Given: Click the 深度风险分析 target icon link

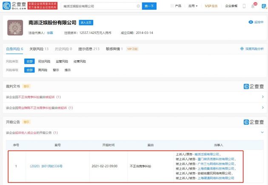Looking at the screenshot, I should point(252,49).
